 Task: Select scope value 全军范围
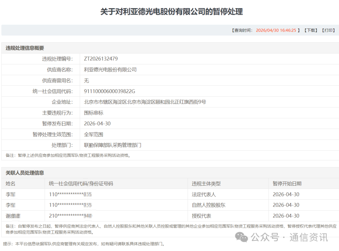94,135
